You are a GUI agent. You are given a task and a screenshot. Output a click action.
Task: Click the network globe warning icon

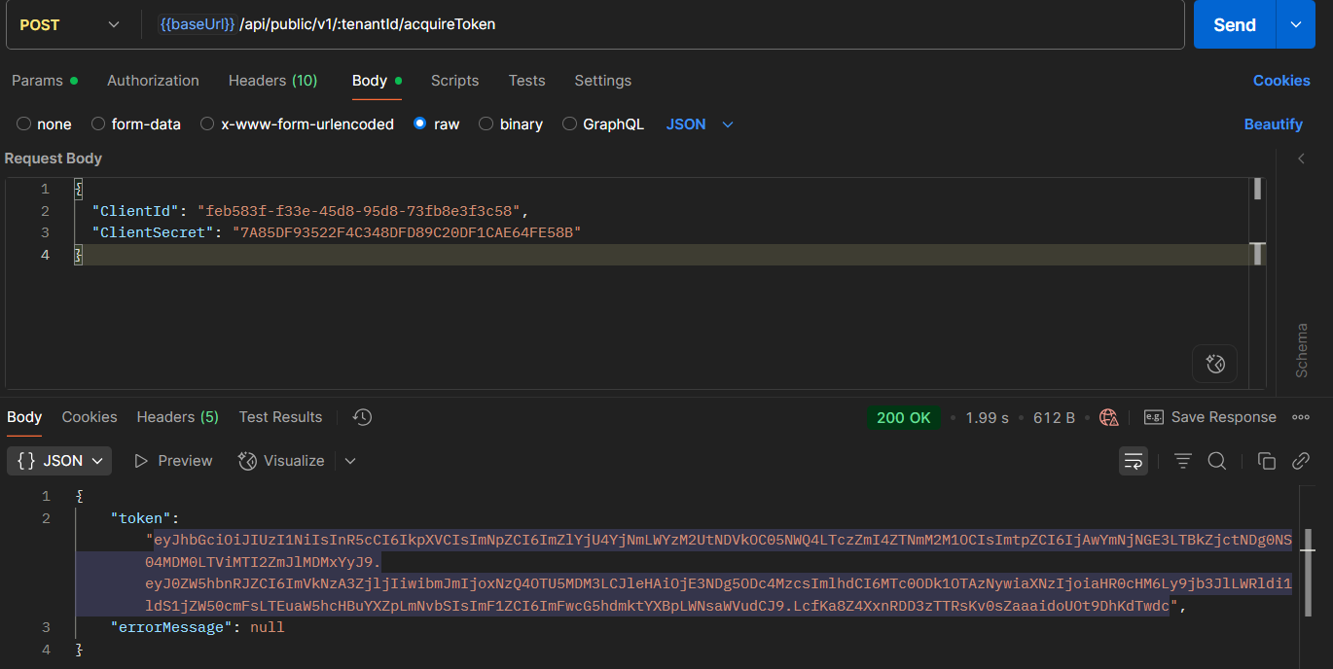(1108, 417)
